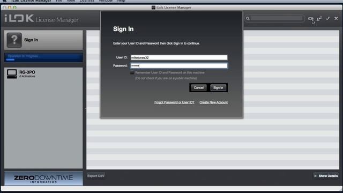Click the Export CSV button
343x193 pixels.
click(x=96, y=176)
